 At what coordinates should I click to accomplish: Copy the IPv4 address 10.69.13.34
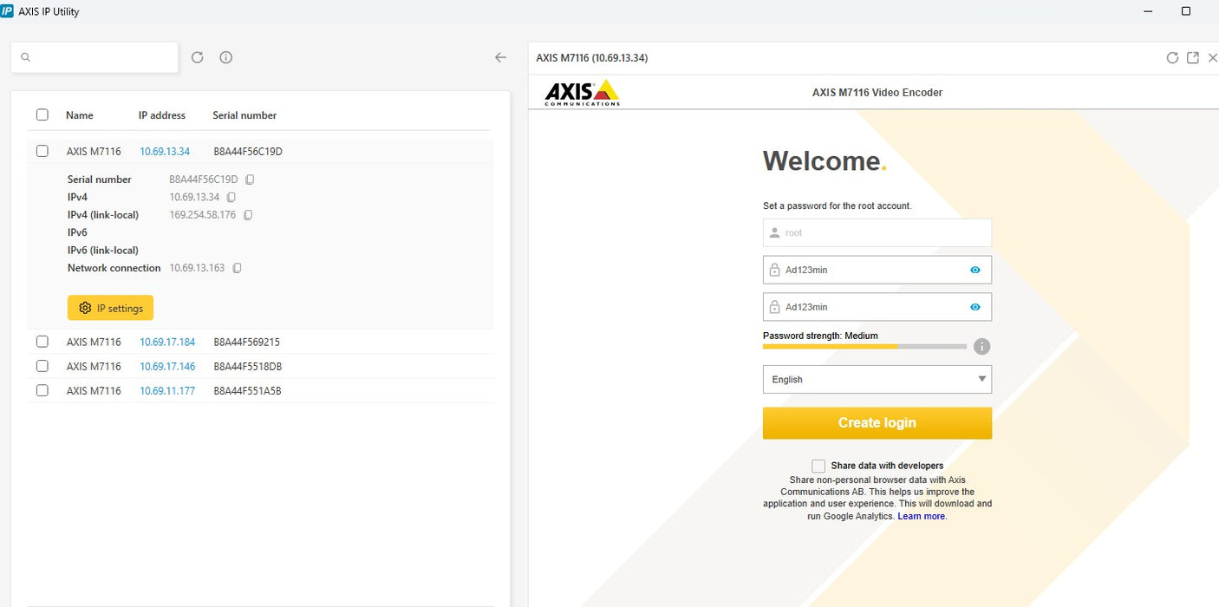point(231,198)
